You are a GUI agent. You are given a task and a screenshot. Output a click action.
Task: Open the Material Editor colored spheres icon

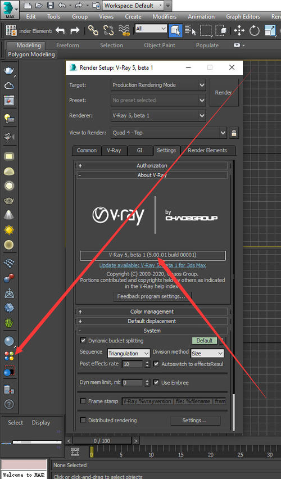click(9, 356)
